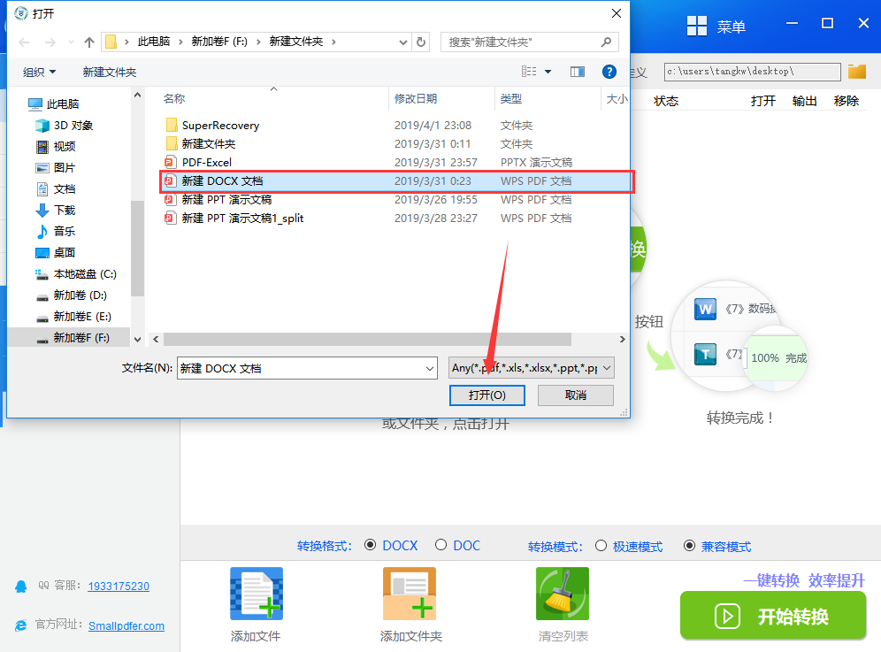Click the Cancel (取消) button
Screen dimensions: 881x652
(x=576, y=395)
